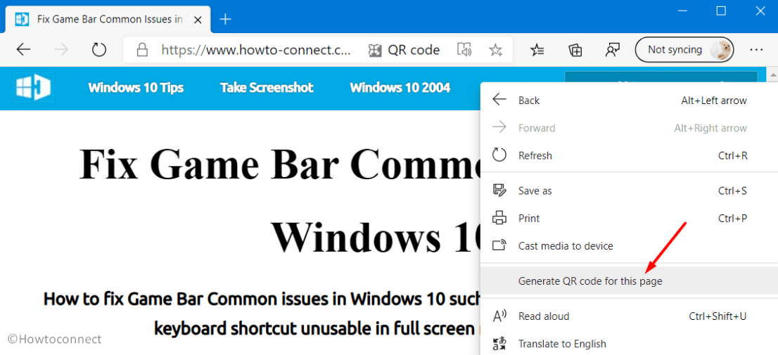Click the Forward arrow in the browser toolbar

[x=61, y=50]
